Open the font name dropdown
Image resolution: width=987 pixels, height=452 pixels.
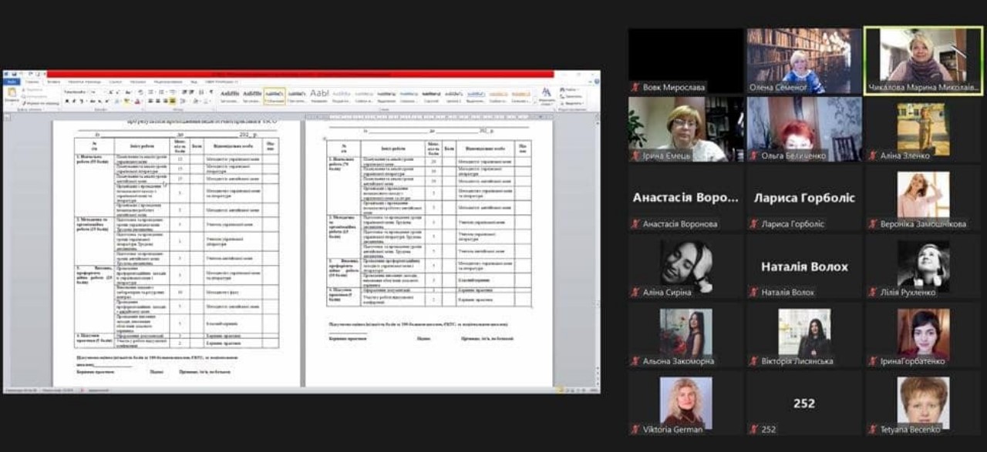86,92
